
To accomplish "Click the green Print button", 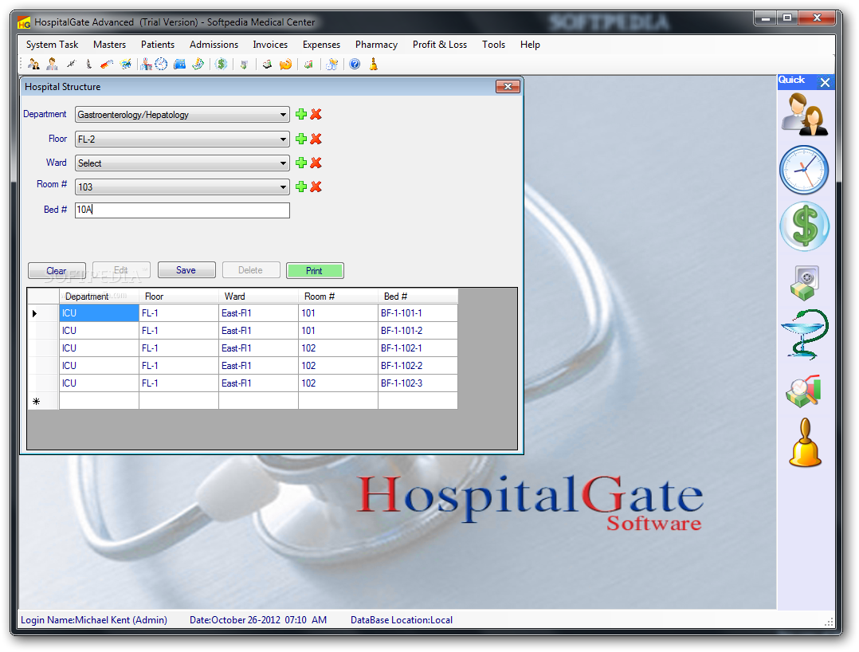I will [315, 271].
